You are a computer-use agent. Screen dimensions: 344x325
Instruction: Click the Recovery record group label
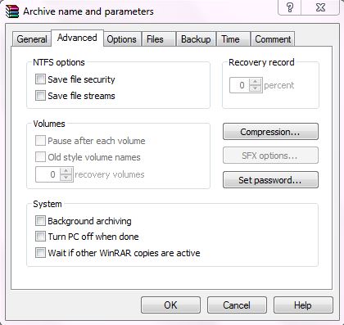[261, 62]
